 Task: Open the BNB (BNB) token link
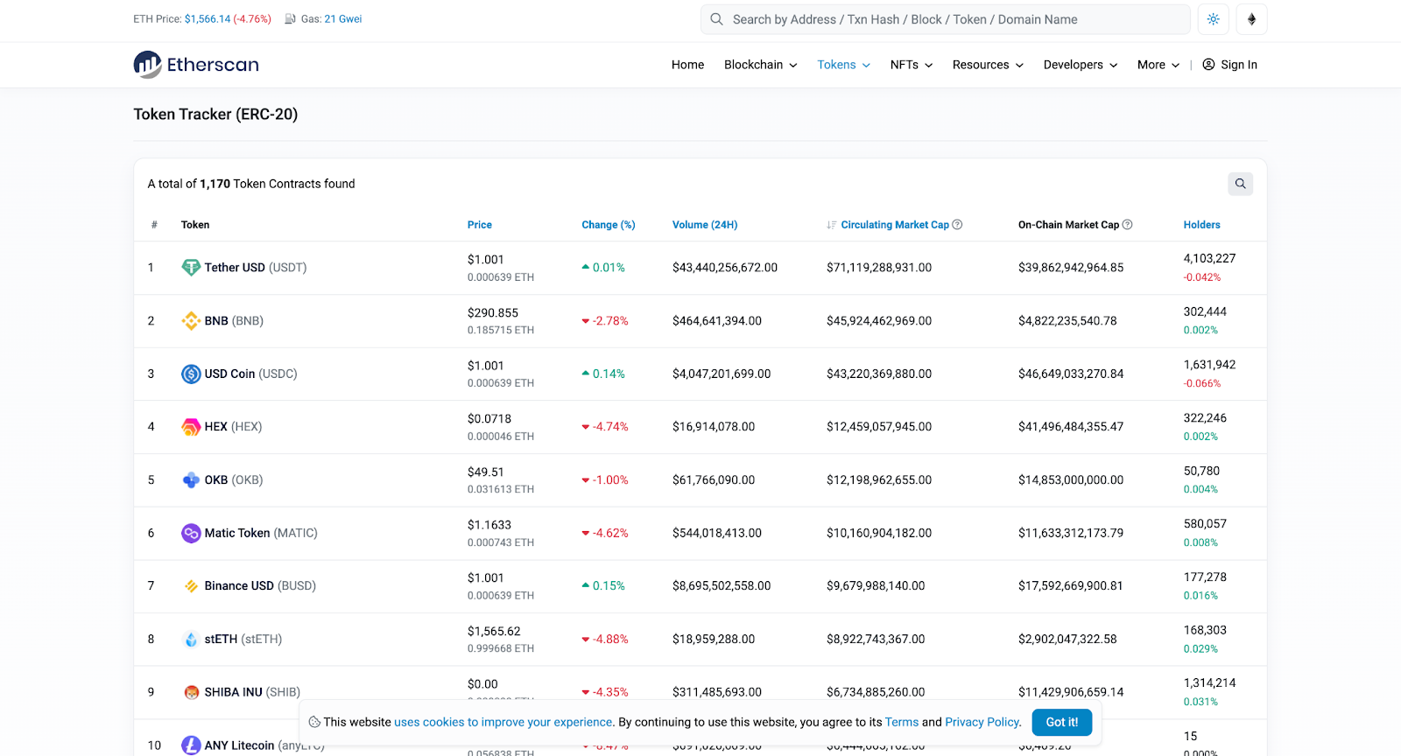[x=234, y=321]
